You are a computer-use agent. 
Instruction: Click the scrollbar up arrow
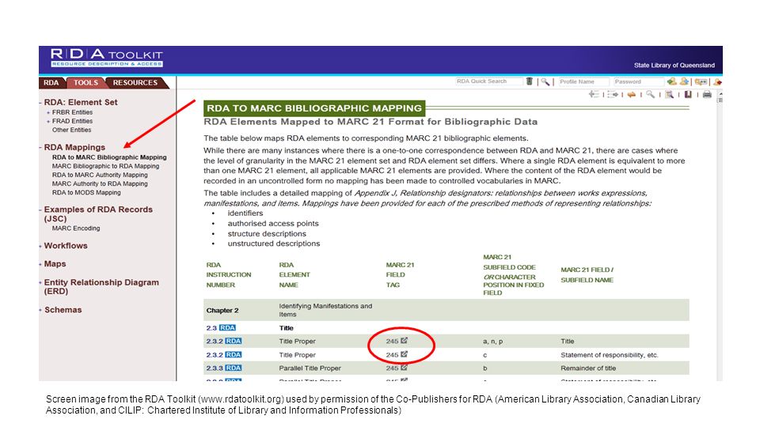[x=720, y=93]
